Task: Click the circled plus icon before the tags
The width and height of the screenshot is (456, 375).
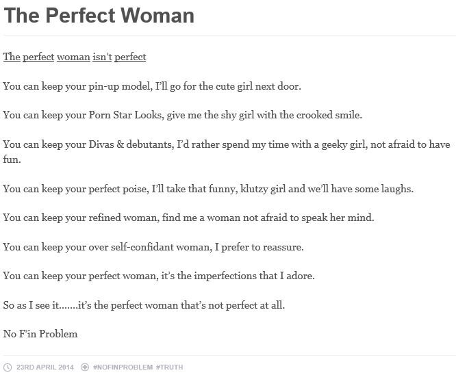Action: pos(85,367)
